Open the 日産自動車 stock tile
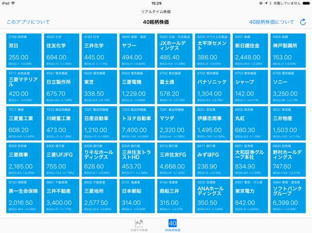 pos(99,123)
